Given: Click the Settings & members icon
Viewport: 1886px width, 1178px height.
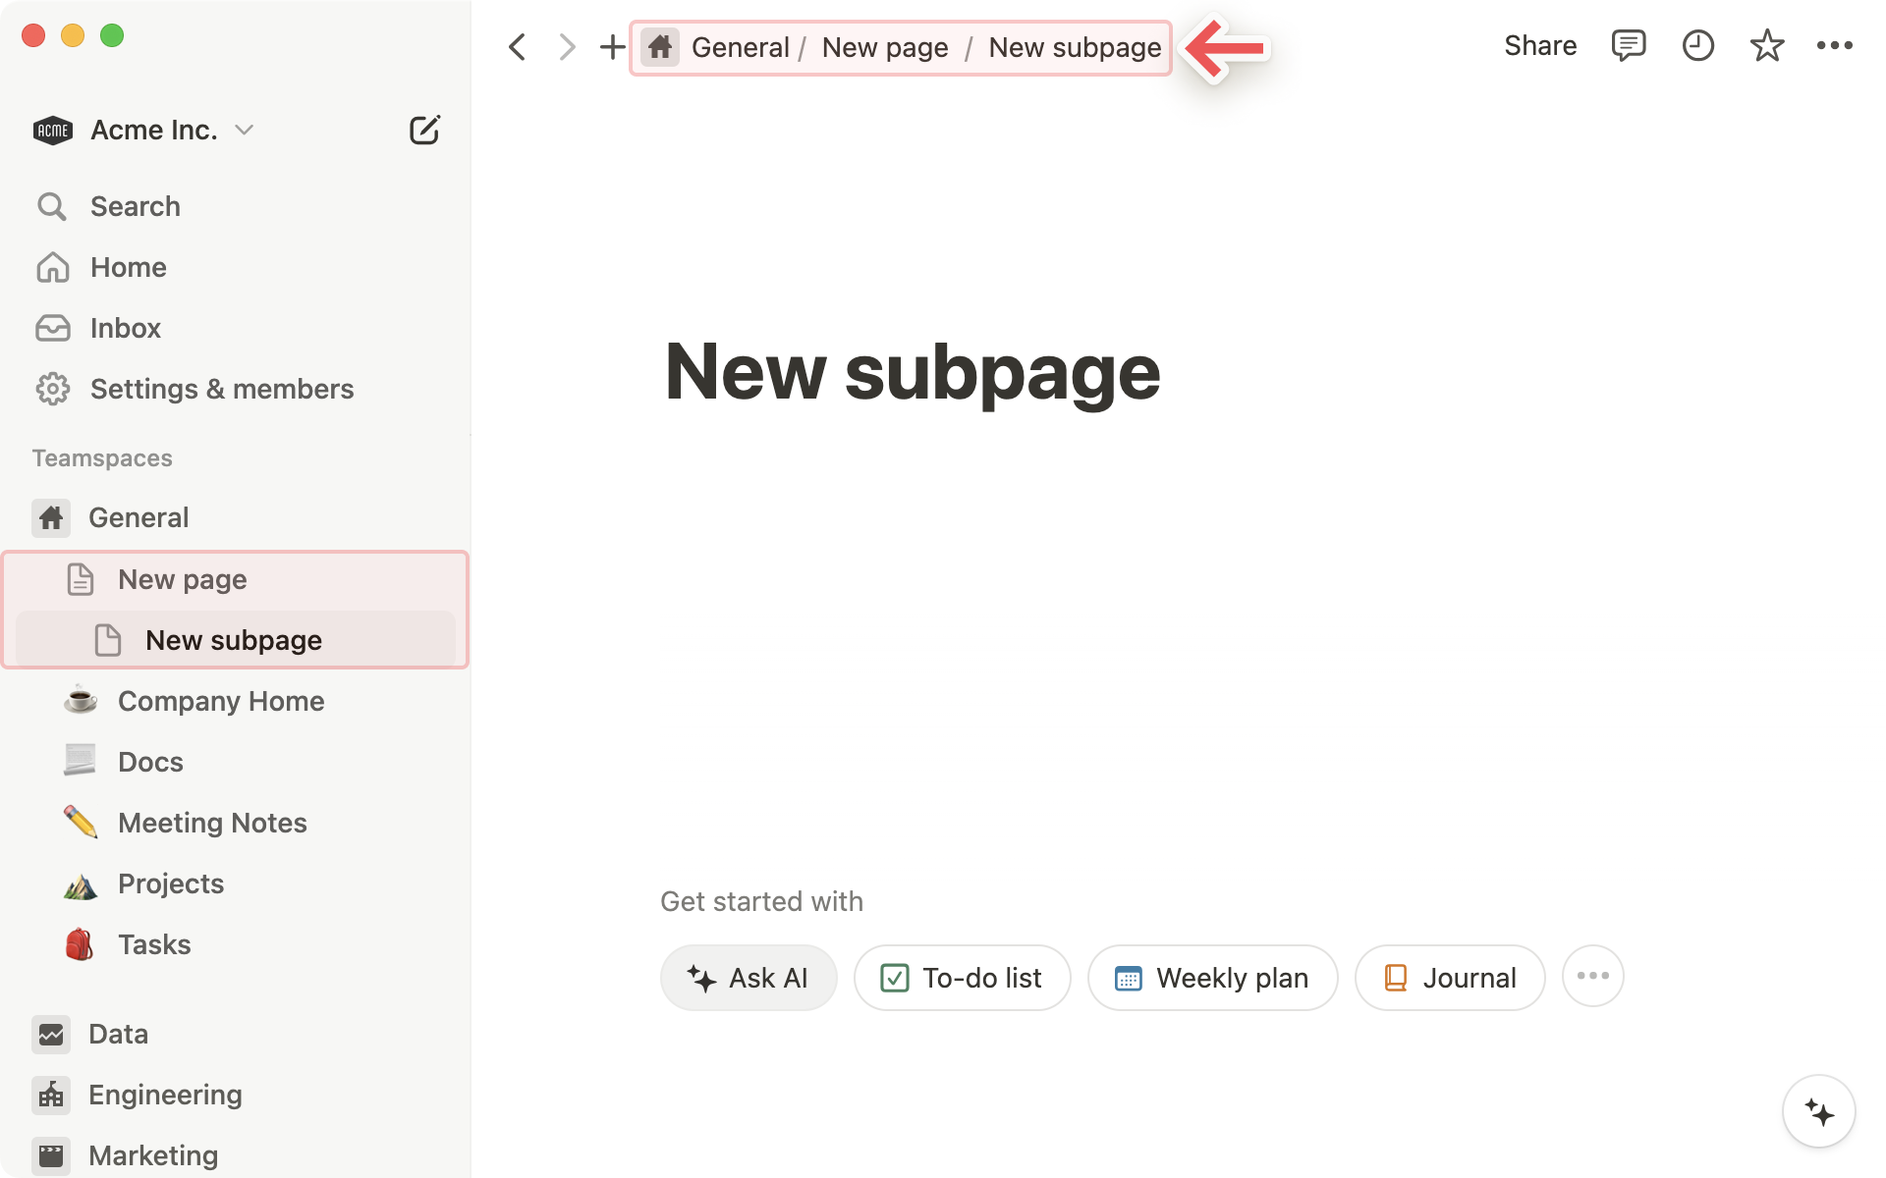Looking at the screenshot, I should [x=54, y=388].
